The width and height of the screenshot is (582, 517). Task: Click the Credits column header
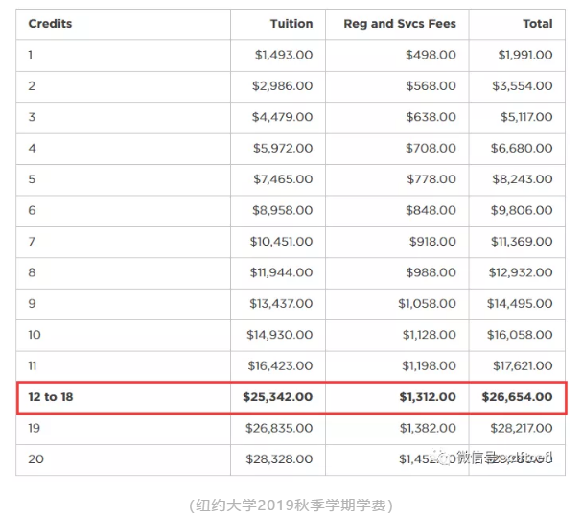point(50,24)
